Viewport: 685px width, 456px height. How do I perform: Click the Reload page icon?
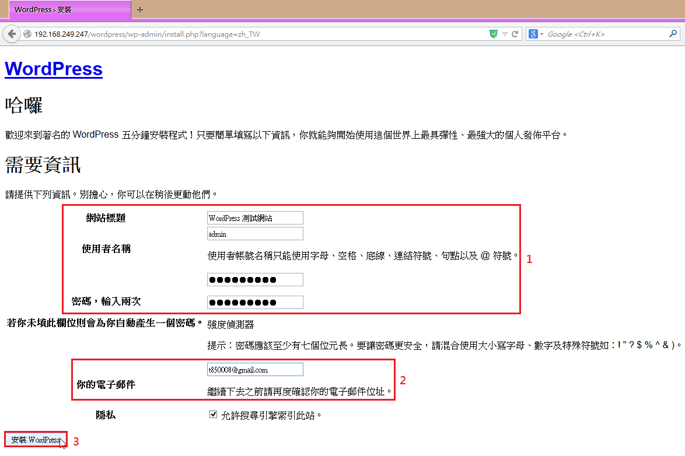pyautogui.click(x=515, y=34)
